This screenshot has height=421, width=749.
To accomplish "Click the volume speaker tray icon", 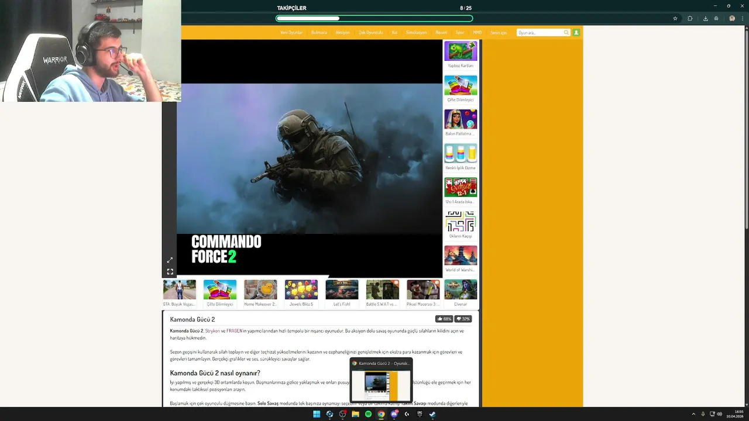I will 719,414.
